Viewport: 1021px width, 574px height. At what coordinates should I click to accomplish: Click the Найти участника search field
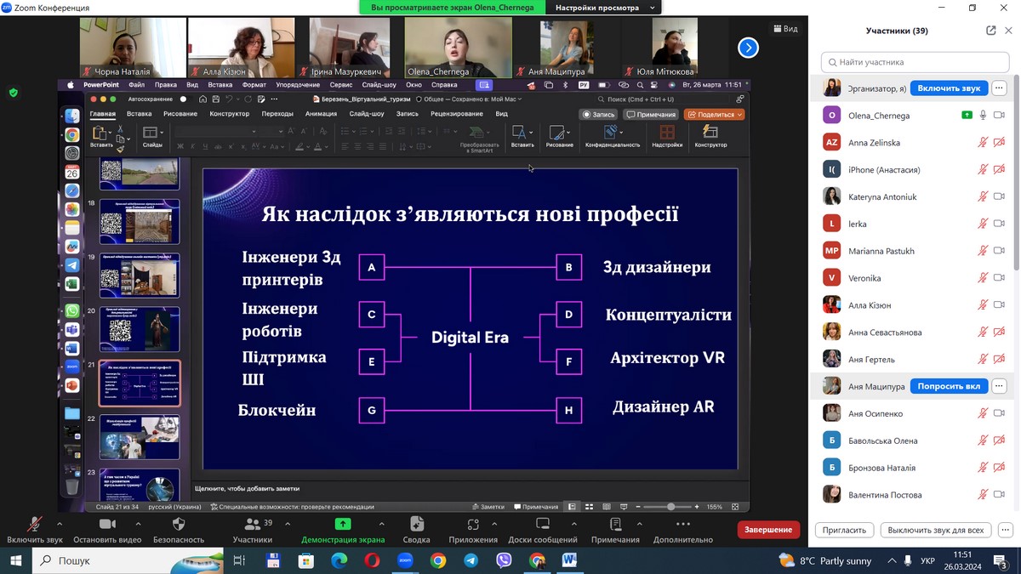913,62
